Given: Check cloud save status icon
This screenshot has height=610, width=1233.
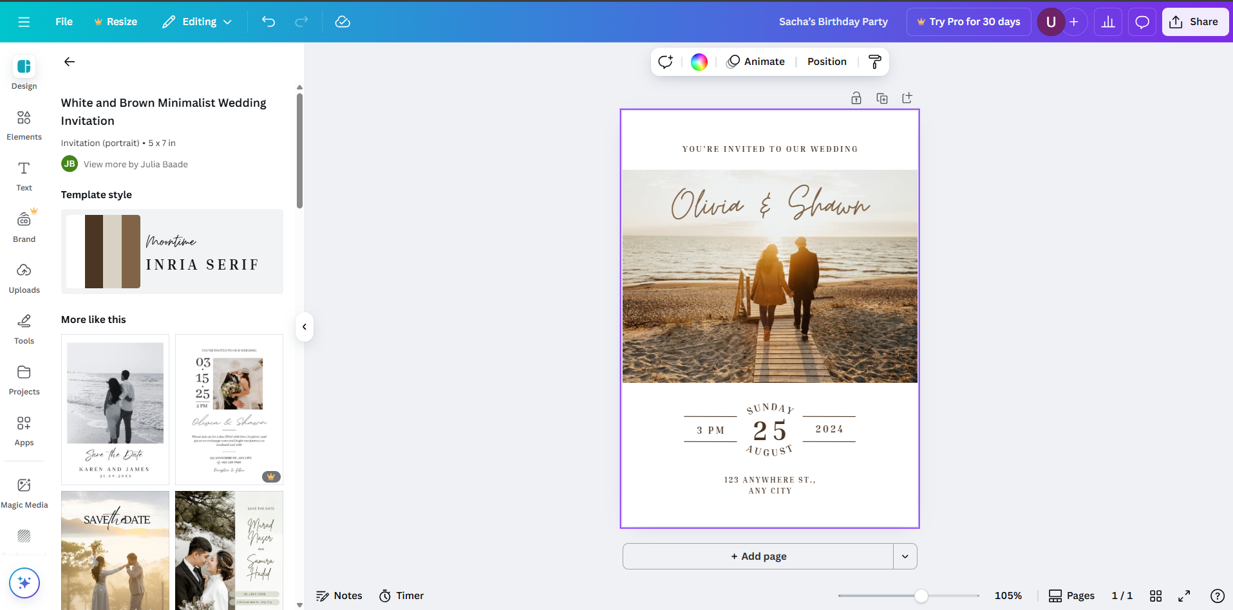Looking at the screenshot, I should click(x=343, y=22).
